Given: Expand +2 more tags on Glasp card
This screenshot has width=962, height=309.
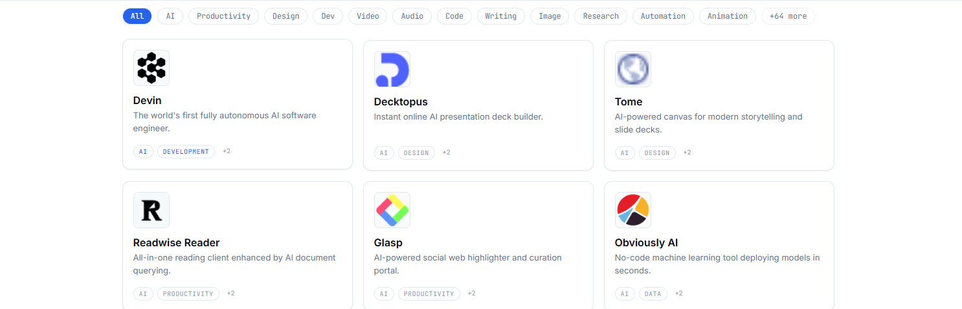Looking at the screenshot, I should coord(471,293).
